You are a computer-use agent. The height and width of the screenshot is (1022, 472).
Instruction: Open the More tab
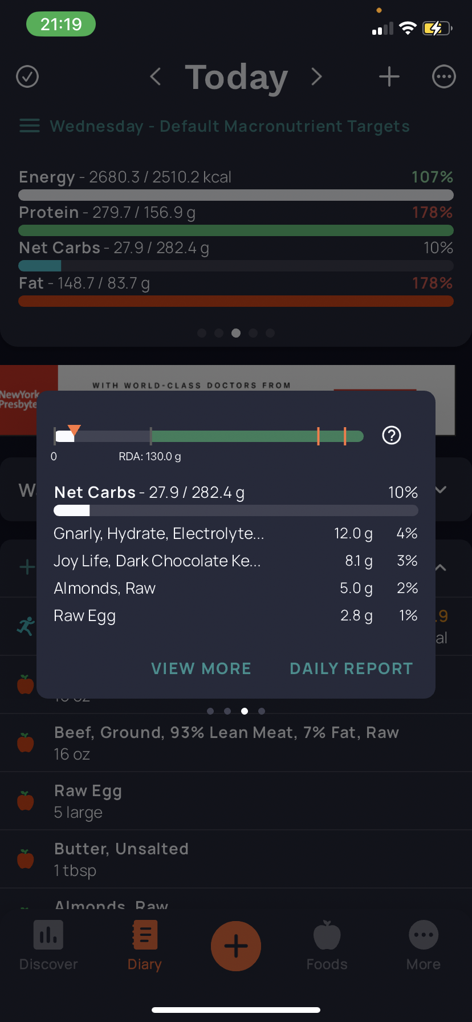pos(424,946)
